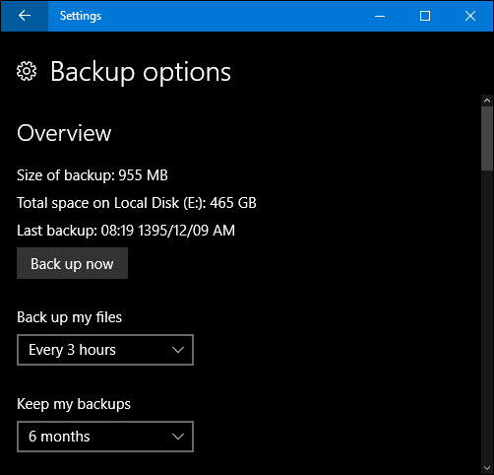Maximize the Settings window
The image size is (494, 475).
[425, 16]
